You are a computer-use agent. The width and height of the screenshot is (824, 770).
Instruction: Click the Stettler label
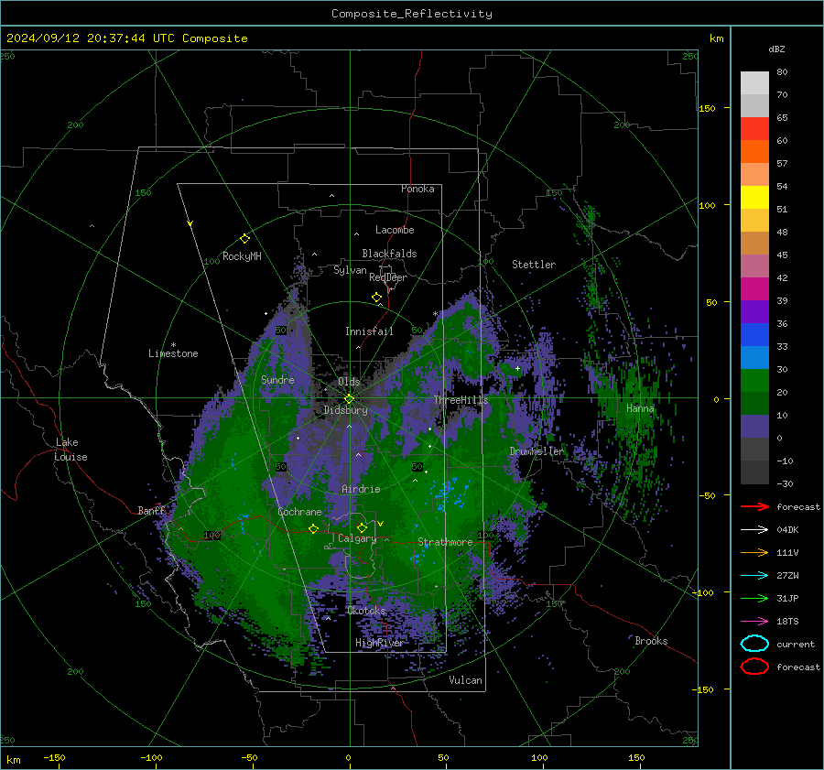(x=534, y=265)
